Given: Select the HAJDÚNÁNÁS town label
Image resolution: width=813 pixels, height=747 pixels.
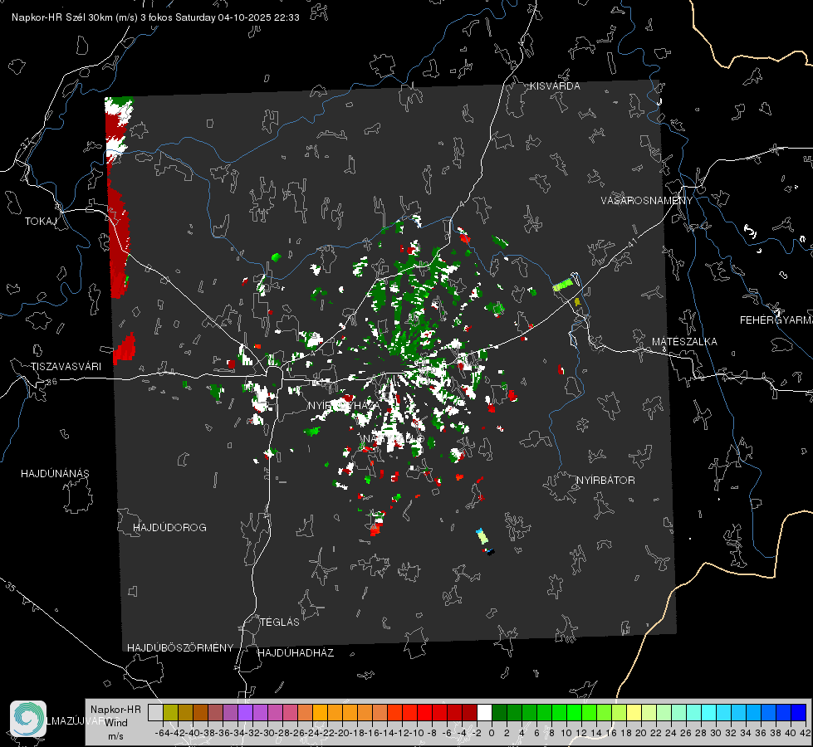Looking at the screenshot, I should point(55,474).
